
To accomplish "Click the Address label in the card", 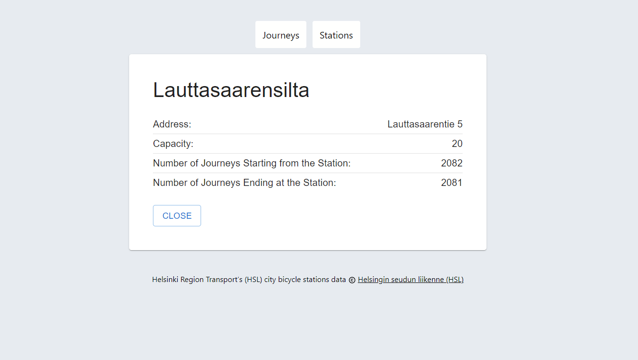I will pyautogui.click(x=172, y=124).
